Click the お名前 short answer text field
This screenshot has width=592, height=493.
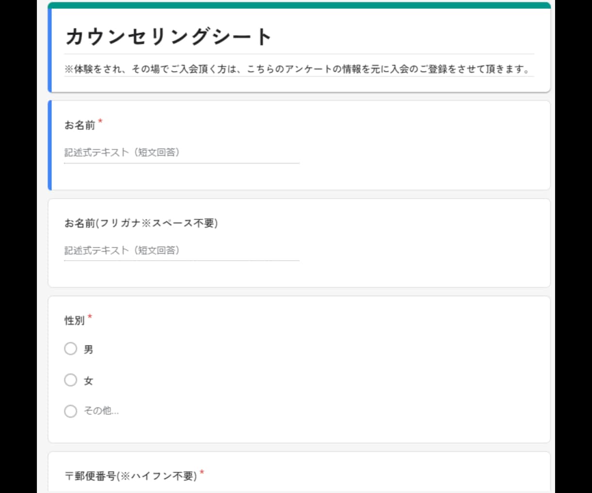coord(181,153)
